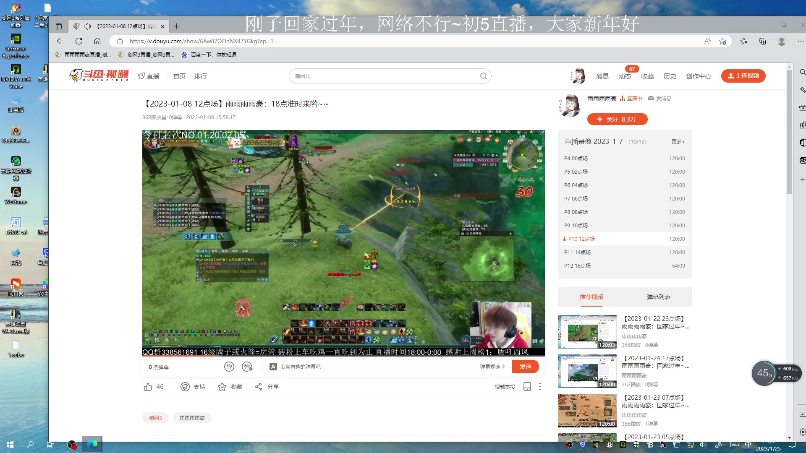
Task: Open the 2023-01-24 17点场 video thumbnail
Action: click(587, 371)
